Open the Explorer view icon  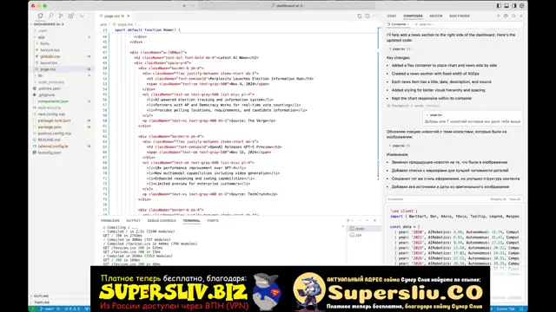[x=41, y=16]
